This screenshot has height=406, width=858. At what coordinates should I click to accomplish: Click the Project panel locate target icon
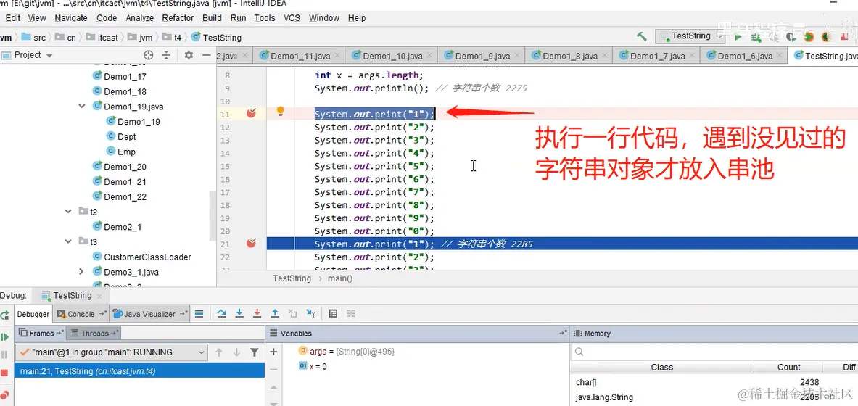pyautogui.click(x=148, y=55)
